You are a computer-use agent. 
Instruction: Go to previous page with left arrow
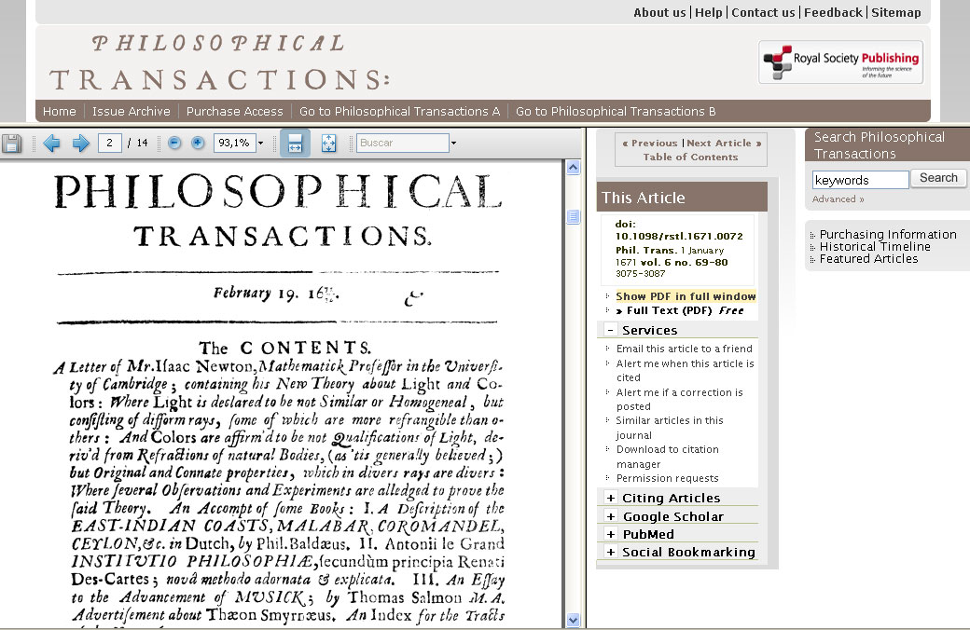pos(51,144)
